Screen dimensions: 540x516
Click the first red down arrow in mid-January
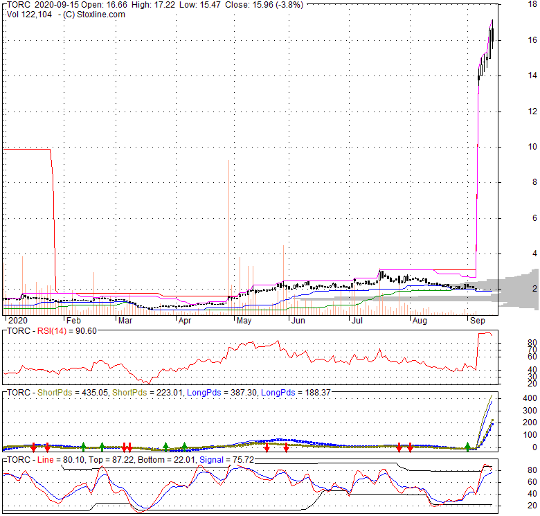tap(33, 447)
